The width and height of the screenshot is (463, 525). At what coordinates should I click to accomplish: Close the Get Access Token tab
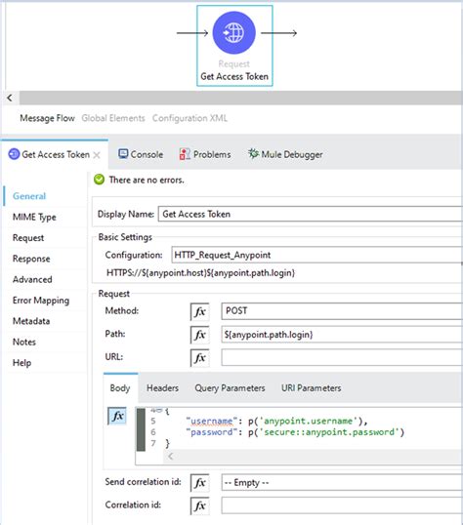pos(97,155)
